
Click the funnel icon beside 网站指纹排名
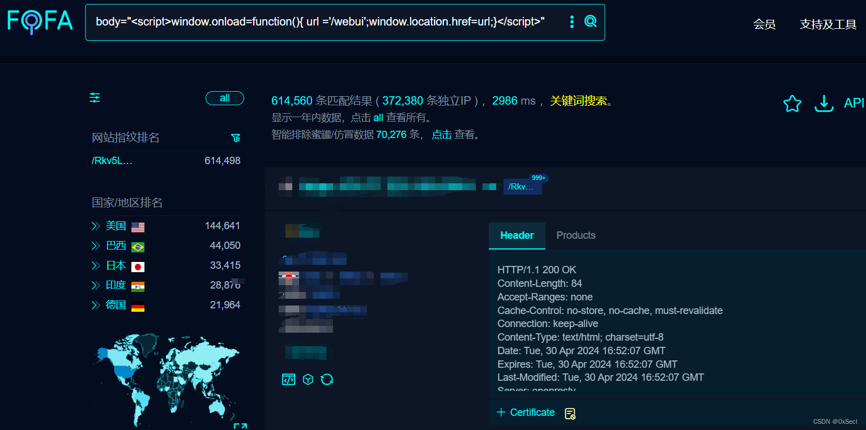click(x=236, y=138)
